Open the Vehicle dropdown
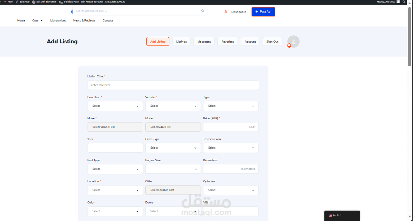413x221 pixels. tap(173, 106)
